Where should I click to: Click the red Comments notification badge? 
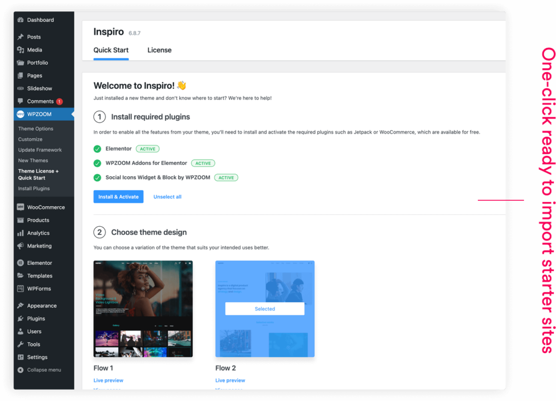[59, 101]
